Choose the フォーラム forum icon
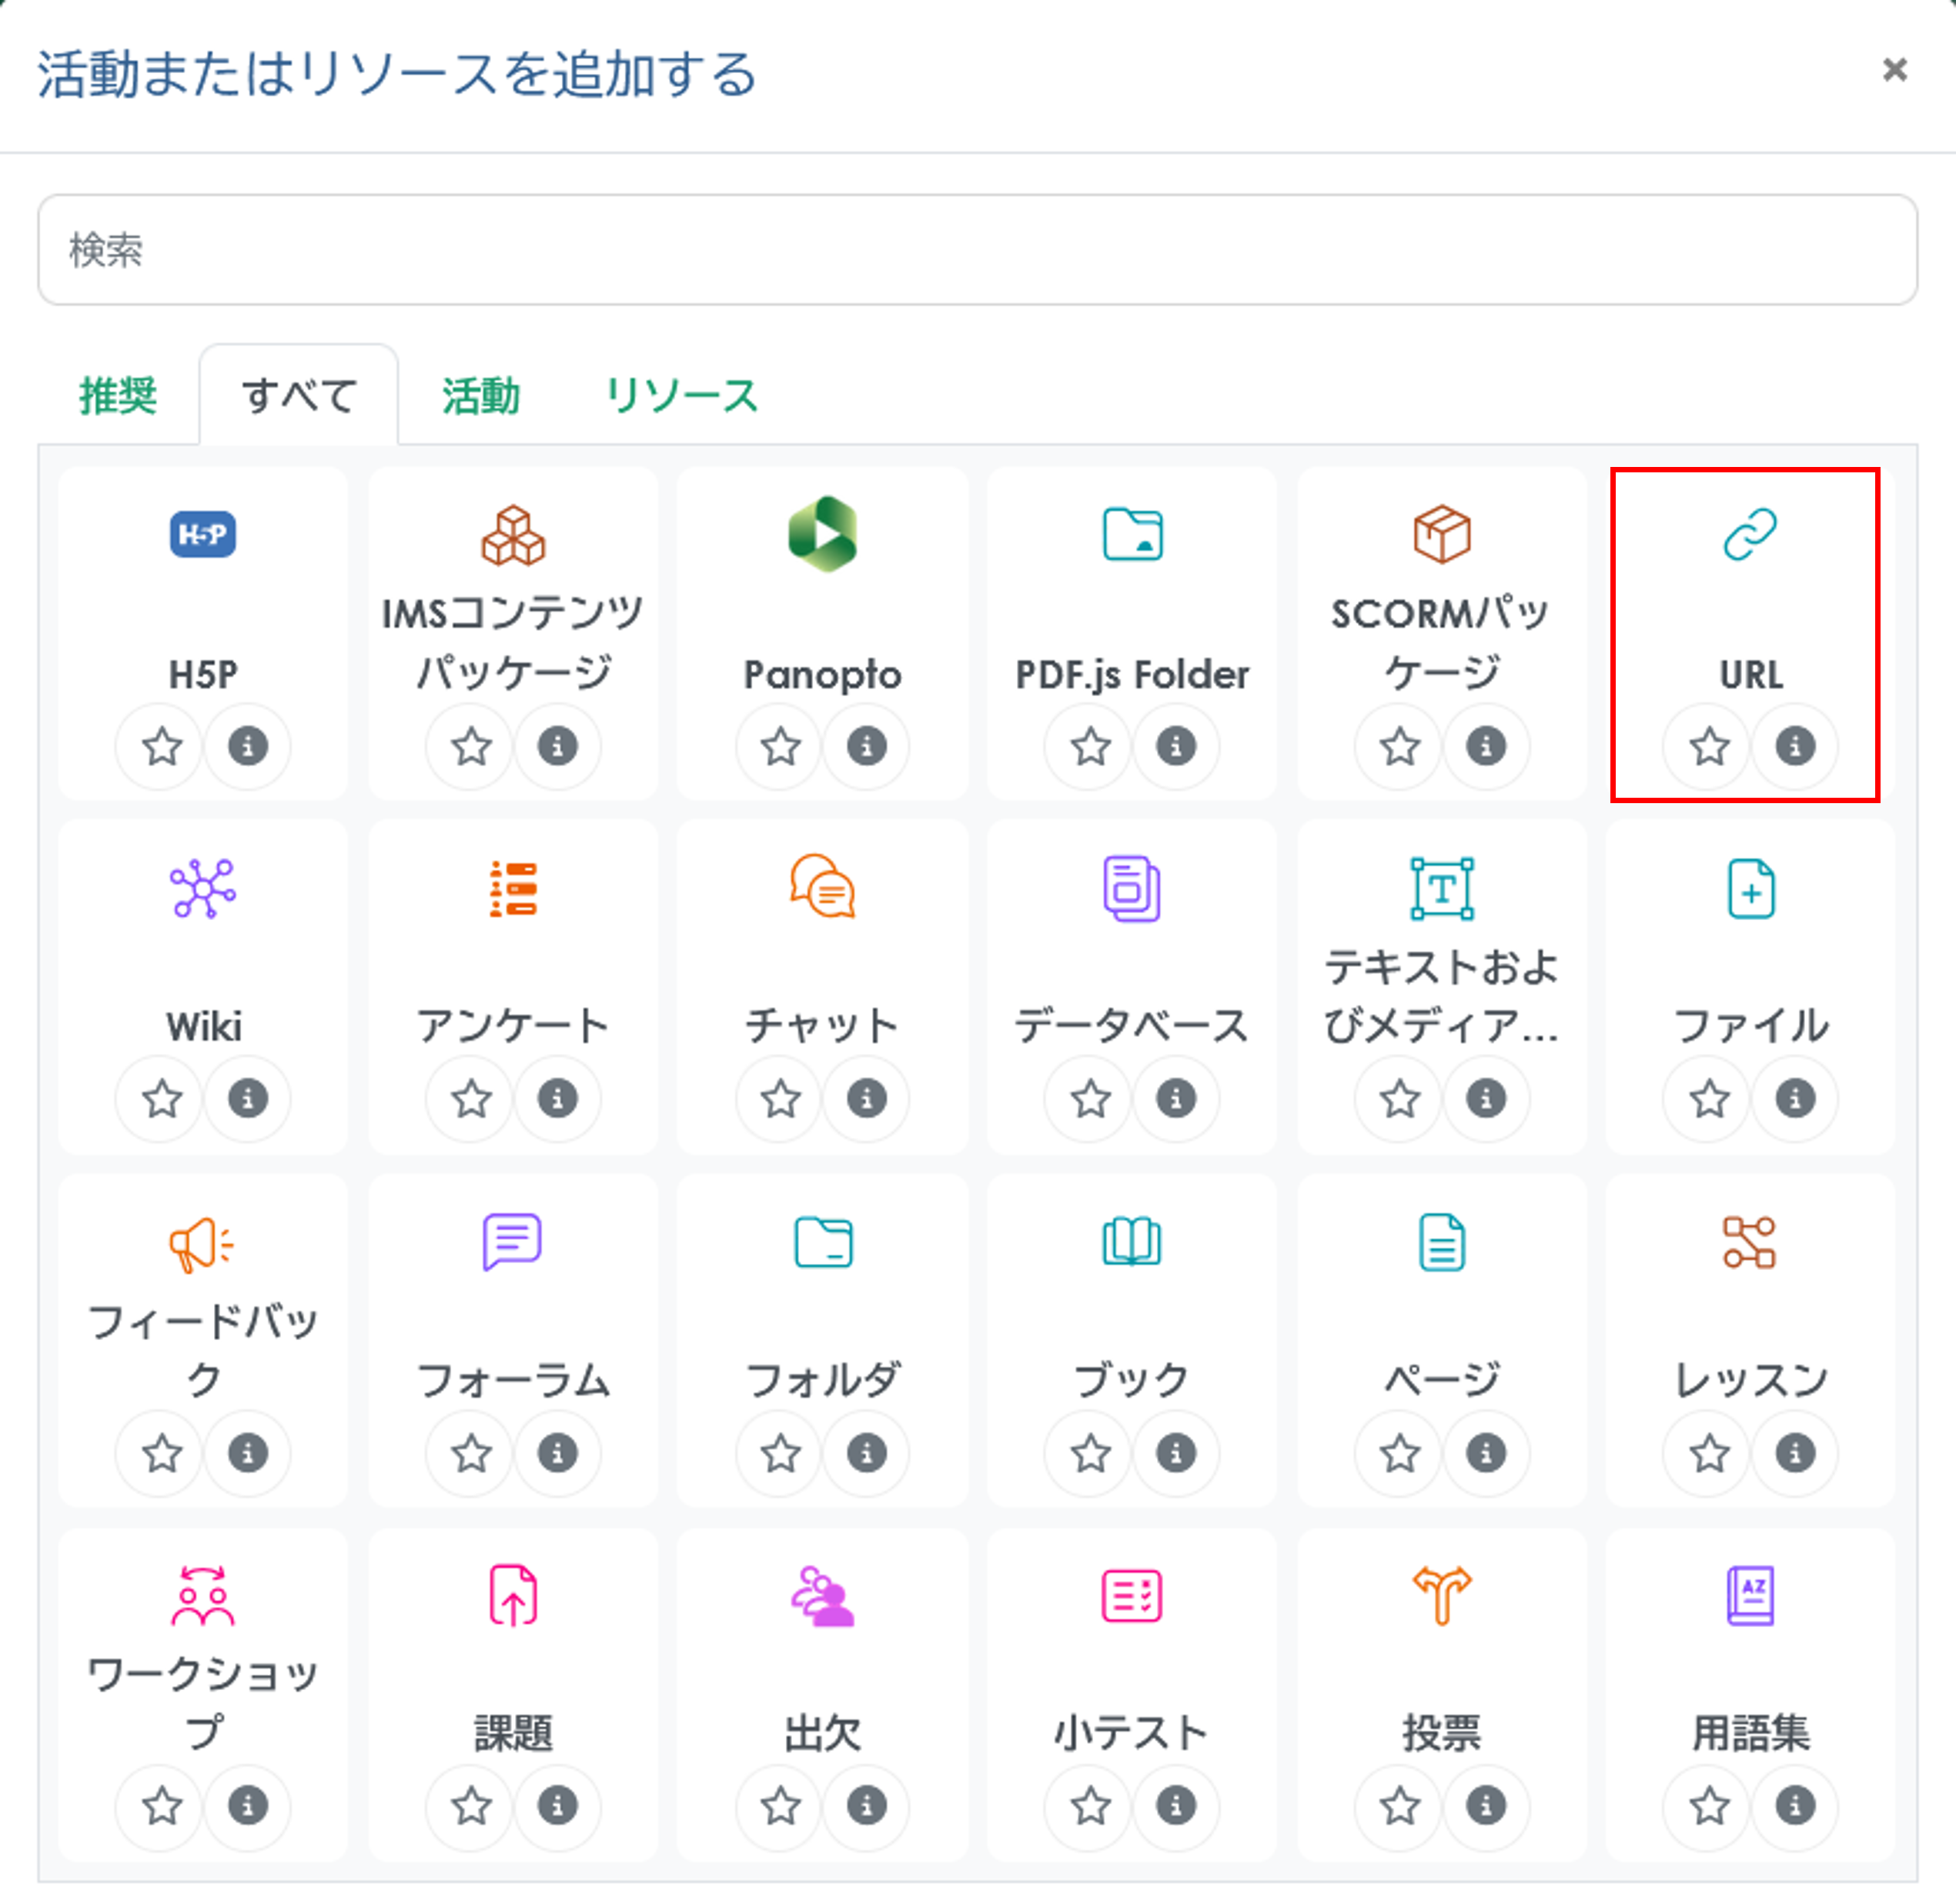This screenshot has height=1904, width=1956. pyautogui.click(x=512, y=1242)
